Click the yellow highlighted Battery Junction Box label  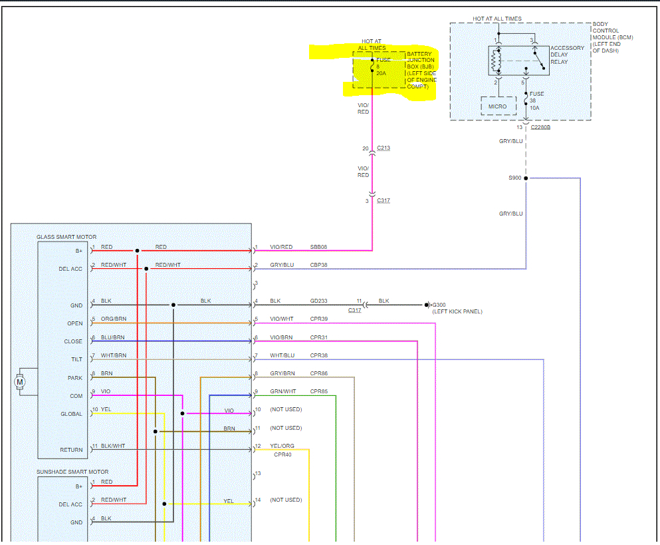(x=421, y=70)
